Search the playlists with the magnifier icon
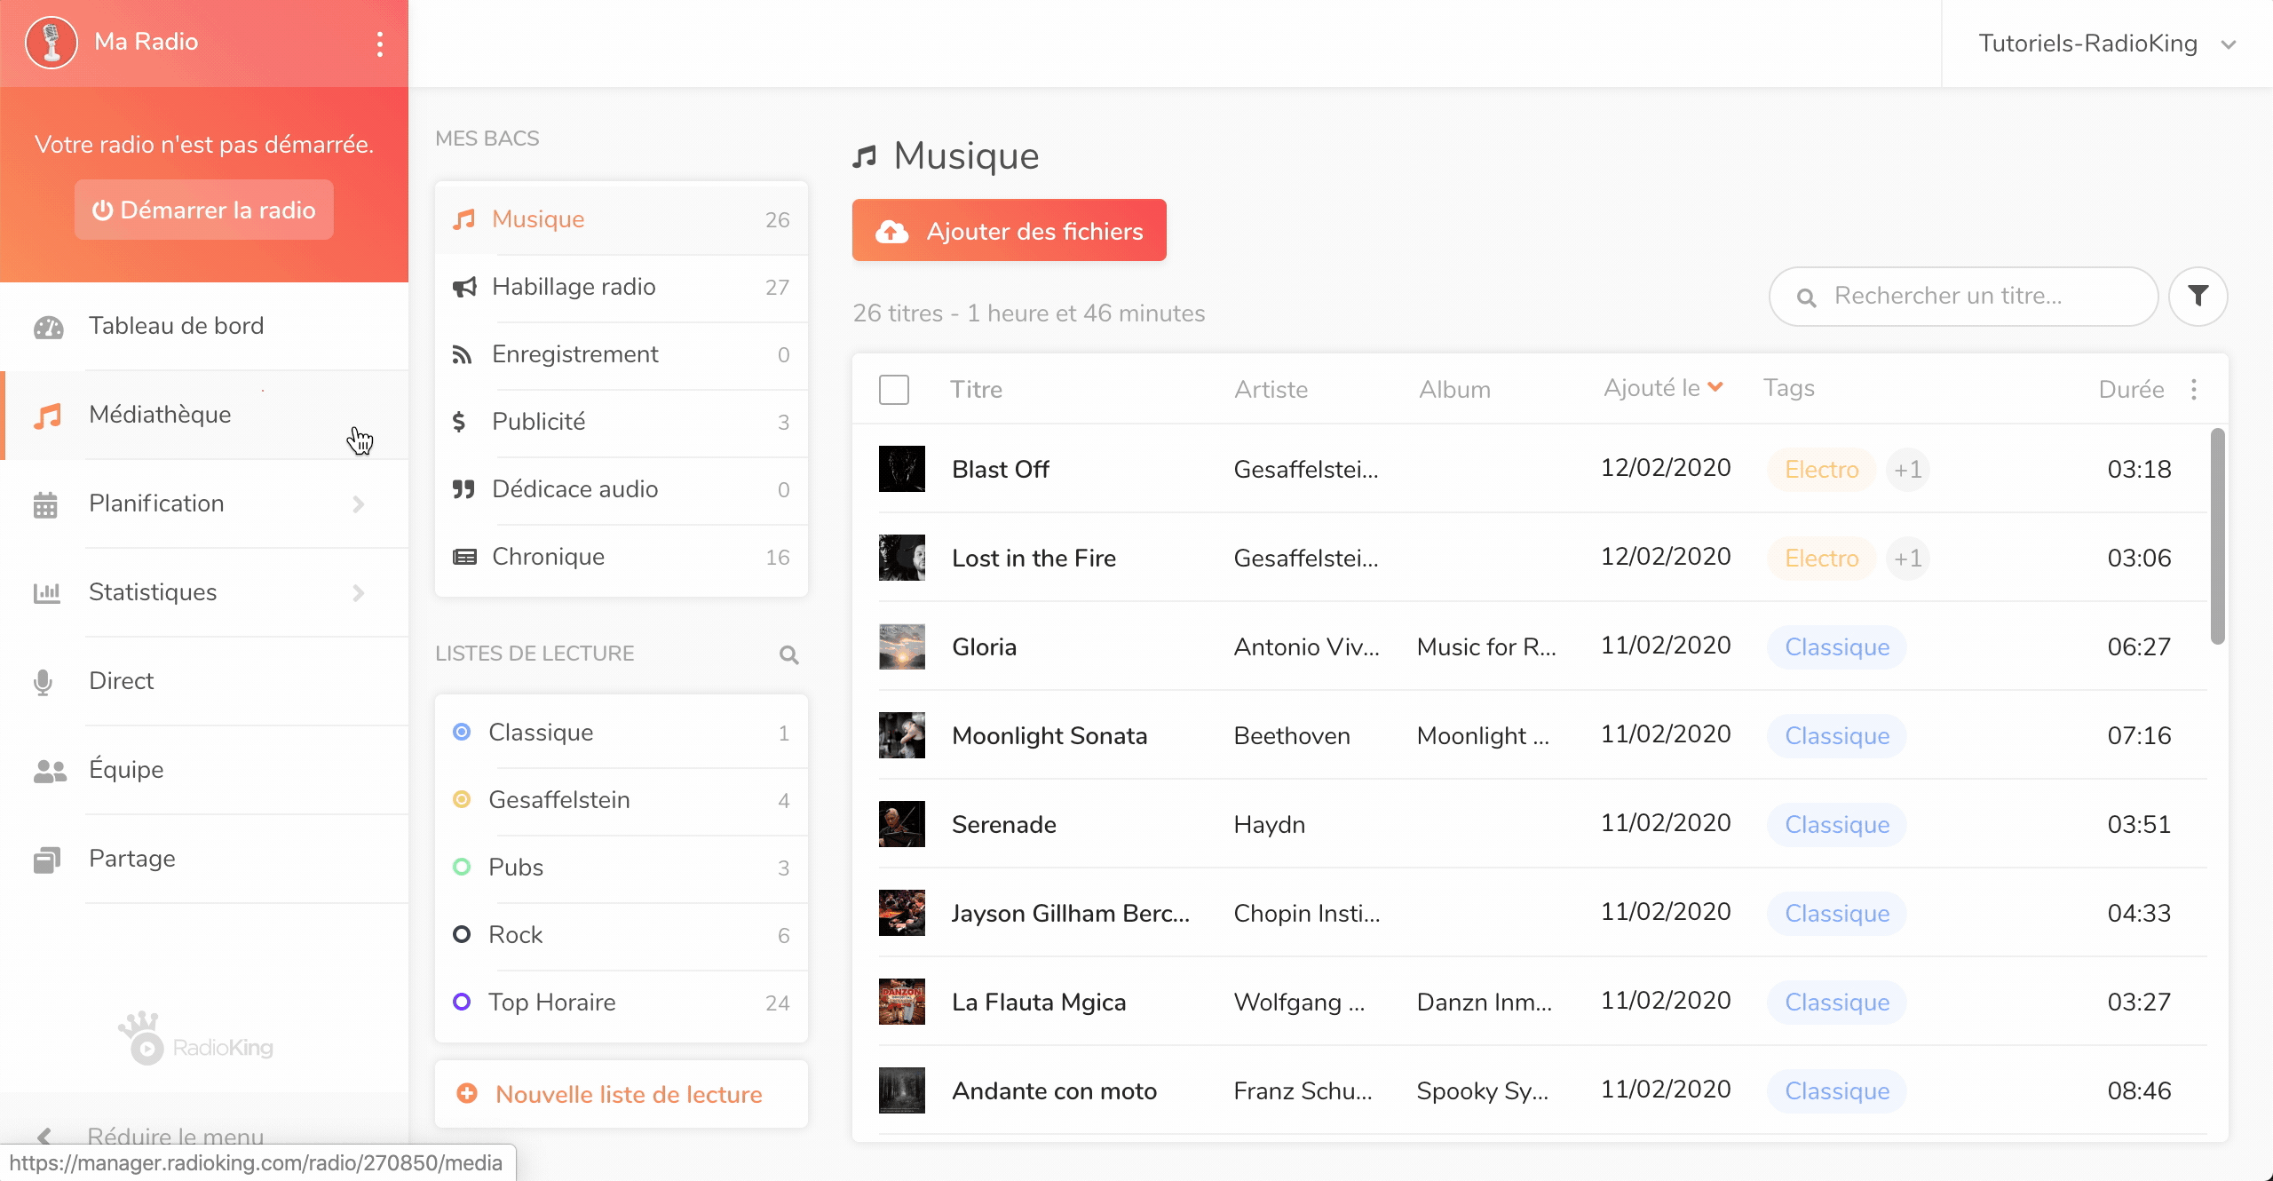The image size is (2273, 1181). click(788, 655)
